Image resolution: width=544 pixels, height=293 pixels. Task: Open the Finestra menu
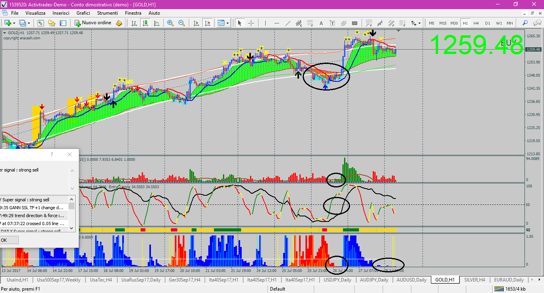(x=133, y=13)
